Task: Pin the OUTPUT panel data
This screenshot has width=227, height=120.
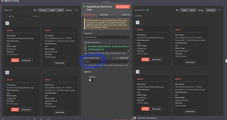Action: pyautogui.click(x=219, y=10)
